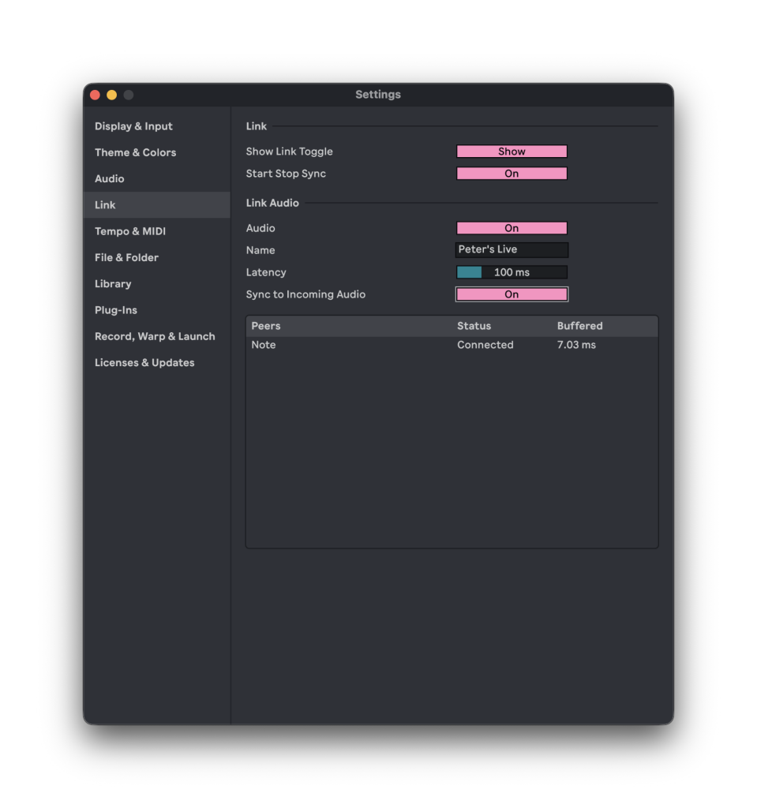This screenshot has width=757, height=808.
Task: Toggle the Show Link Toggle button
Action: [x=512, y=151]
